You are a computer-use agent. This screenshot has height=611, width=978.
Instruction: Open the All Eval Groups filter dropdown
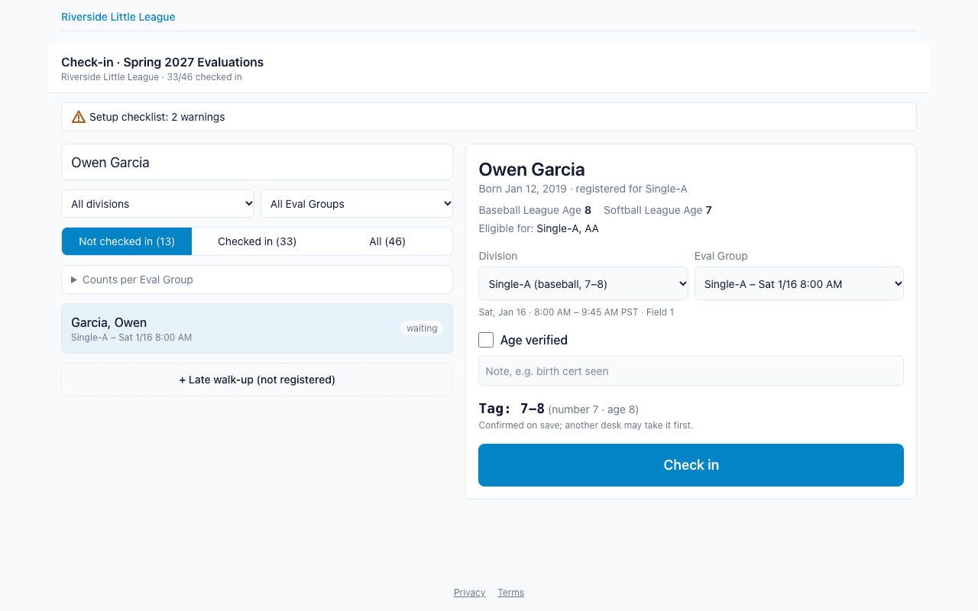(357, 204)
